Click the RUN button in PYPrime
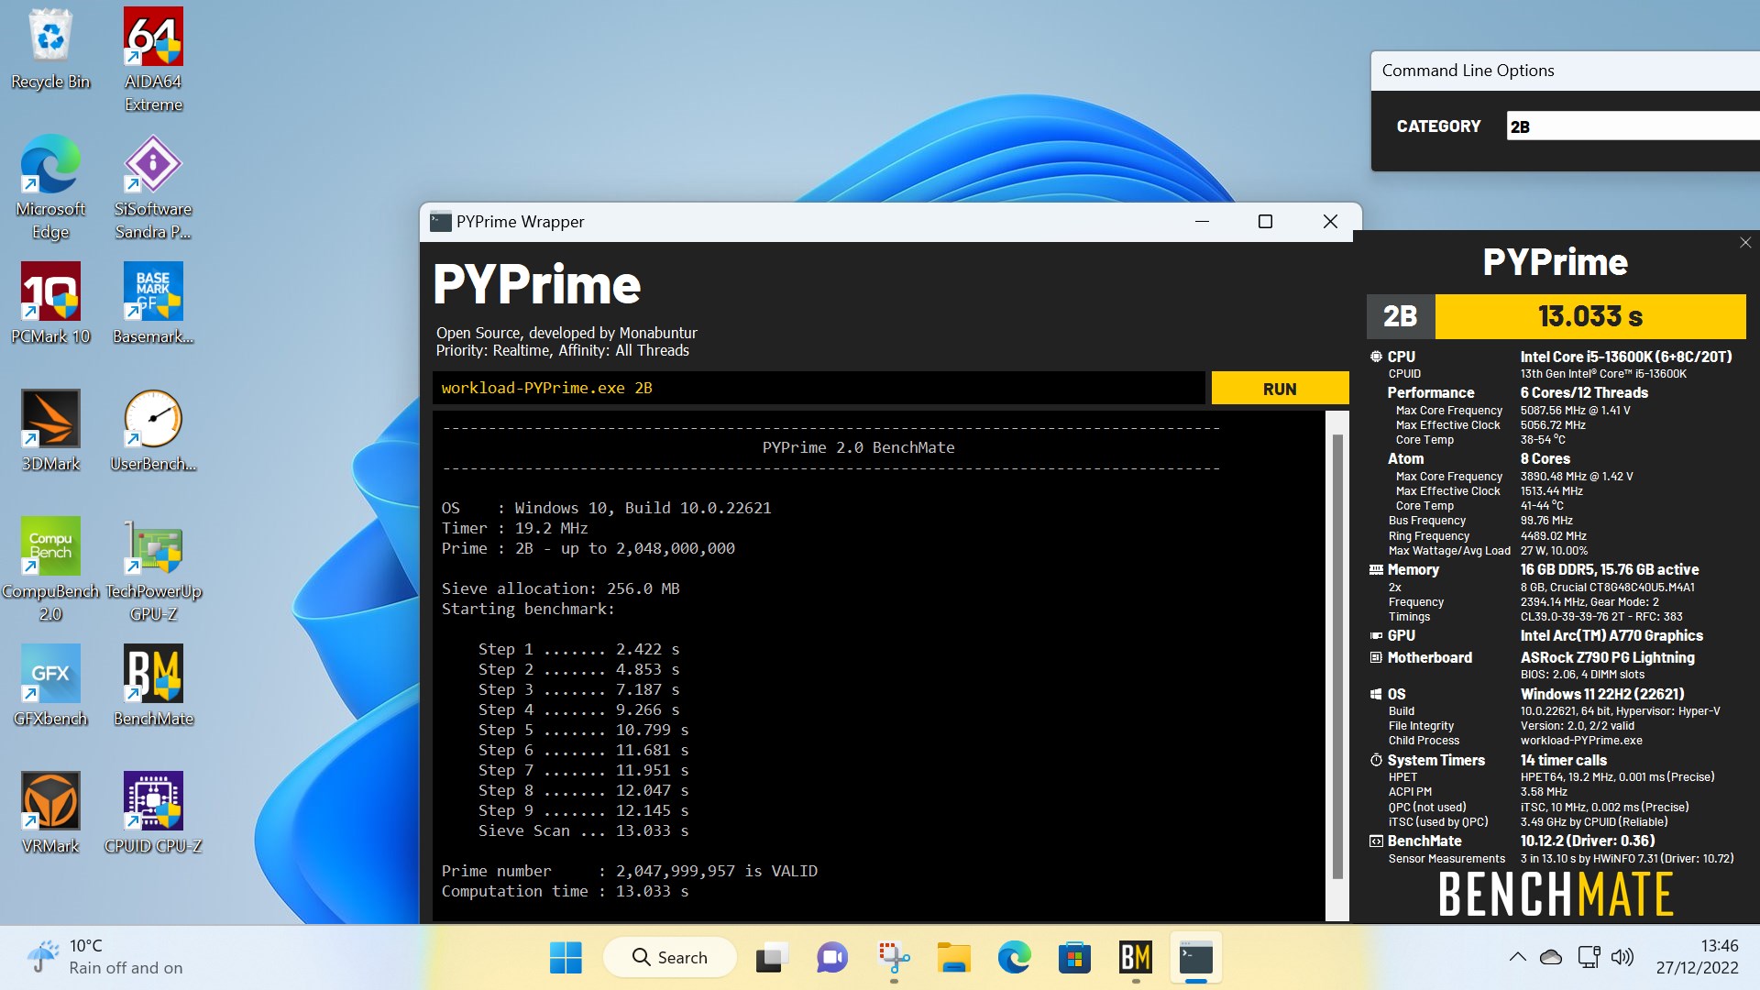 1280,389
